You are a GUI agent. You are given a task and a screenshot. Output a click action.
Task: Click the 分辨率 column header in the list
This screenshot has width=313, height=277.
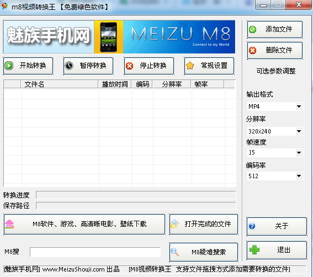[172, 84]
